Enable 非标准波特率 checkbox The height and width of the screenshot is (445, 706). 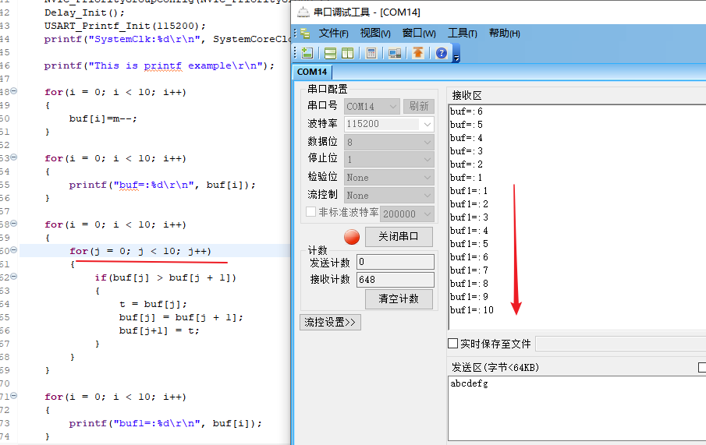(x=311, y=212)
